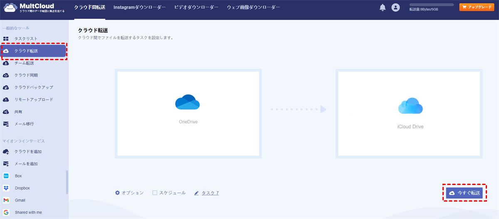
Task: Click the OneDrive cloud logo
Action: pyautogui.click(x=188, y=102)
